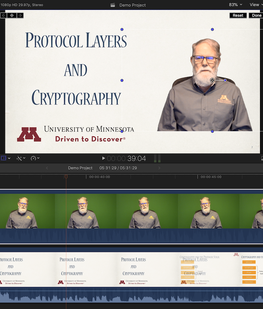Click the anchor point target on presenter

212,80
